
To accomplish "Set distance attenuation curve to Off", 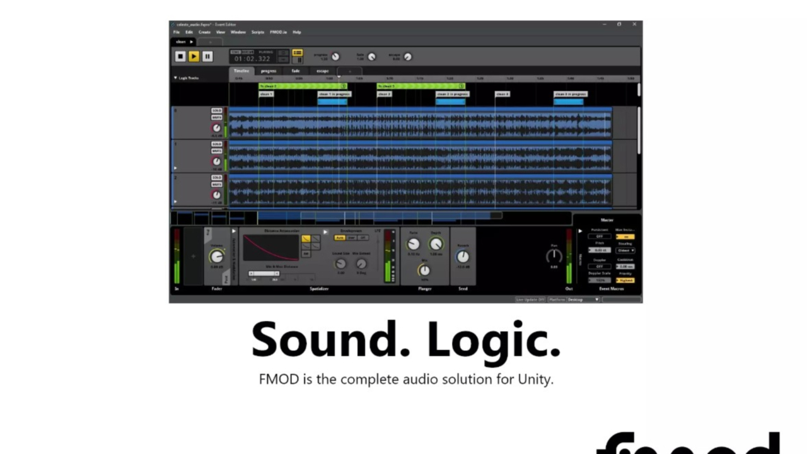I will (306, 253).
